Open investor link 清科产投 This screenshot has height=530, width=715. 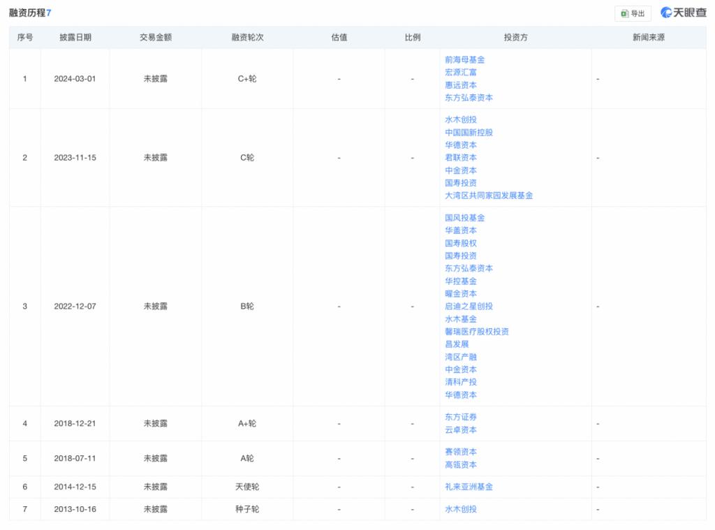[461, 382]
